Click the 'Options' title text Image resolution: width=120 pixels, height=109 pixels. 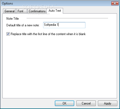(x=7, y=3)
